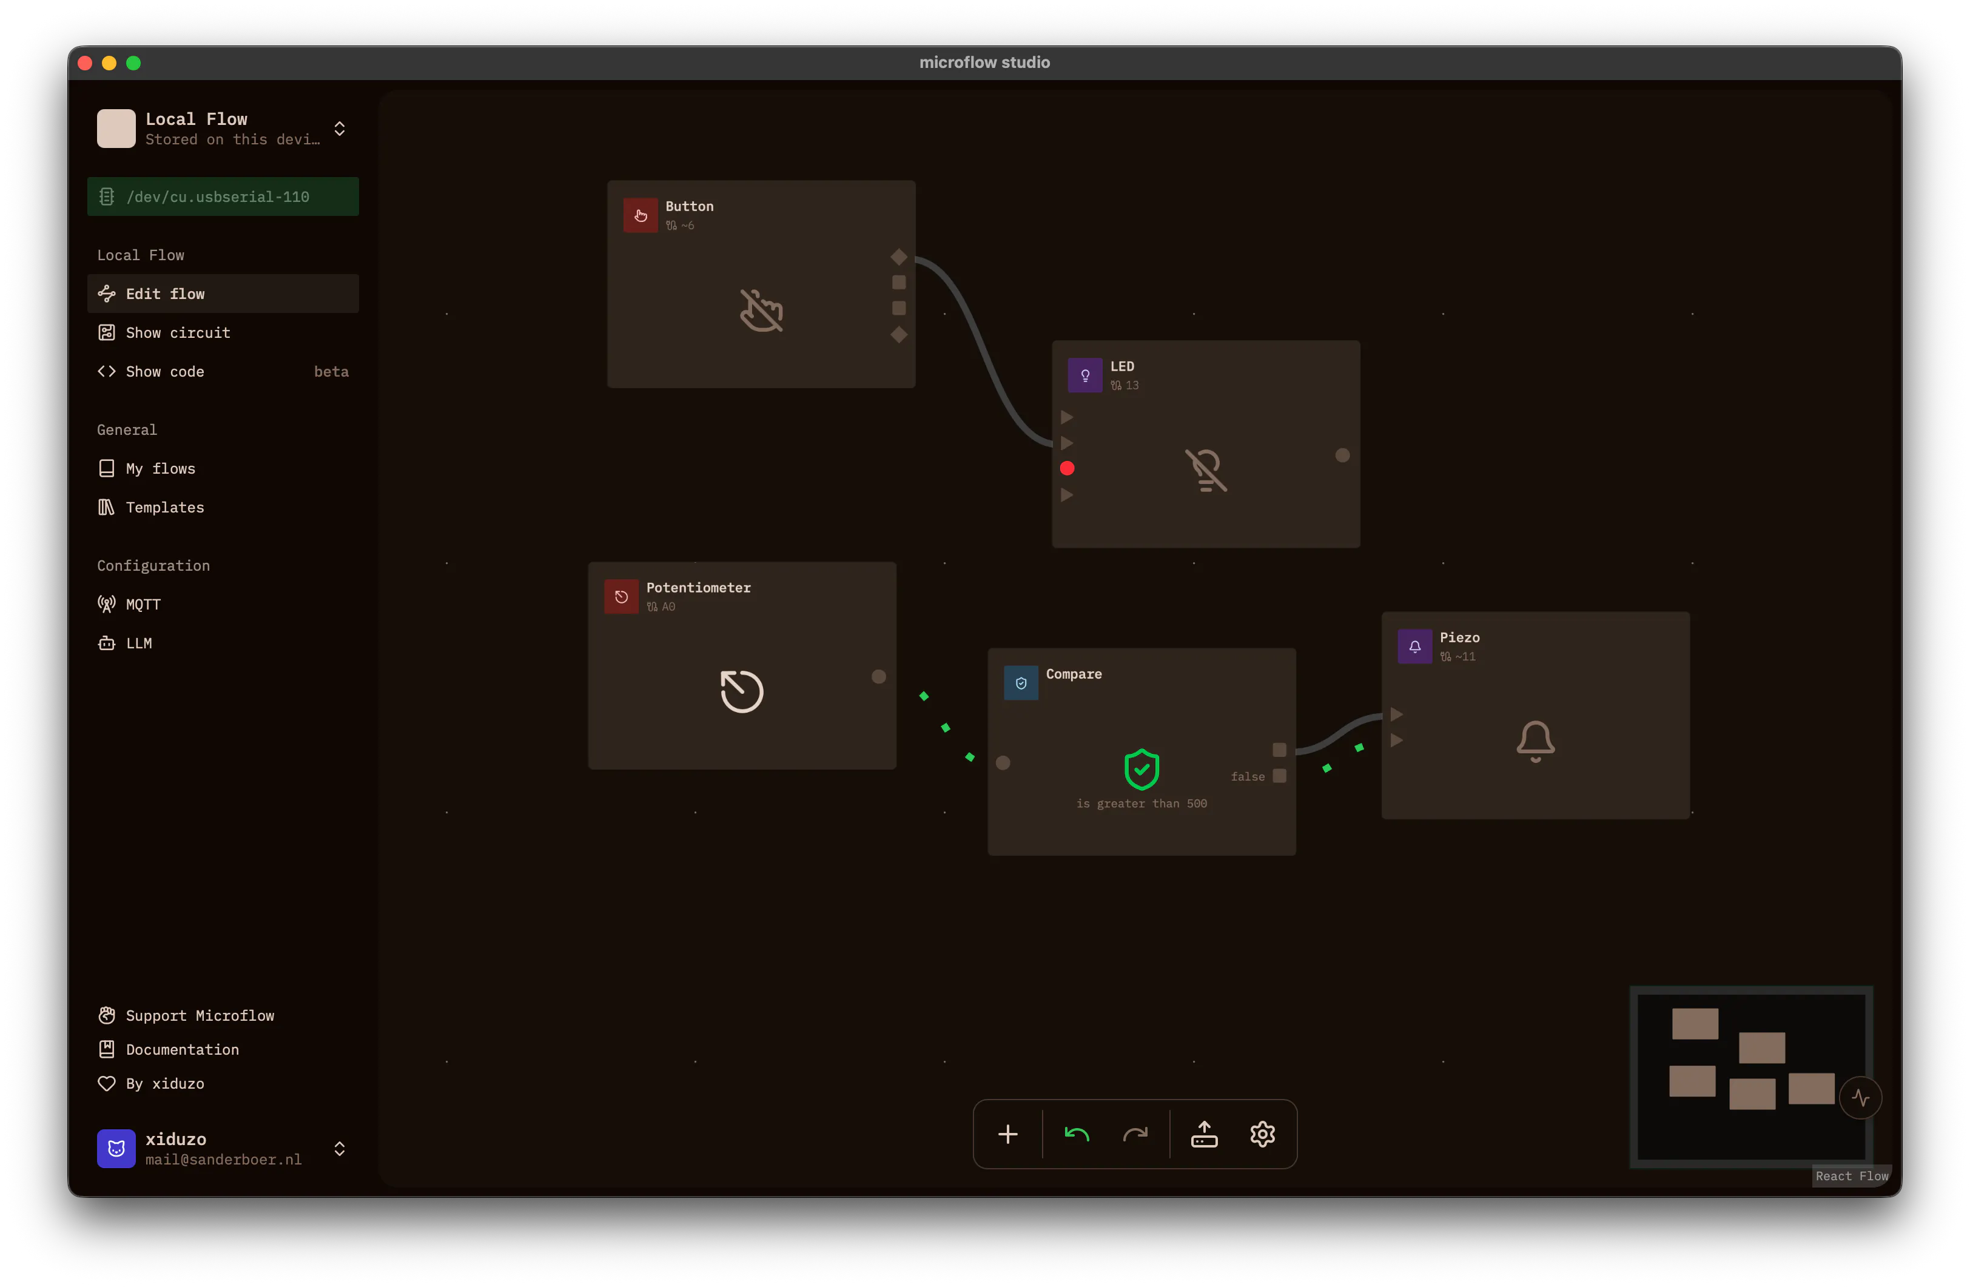Click the red input handle on LED node
This screenshot has width=1970, height=1287.
coord(1067,468)
